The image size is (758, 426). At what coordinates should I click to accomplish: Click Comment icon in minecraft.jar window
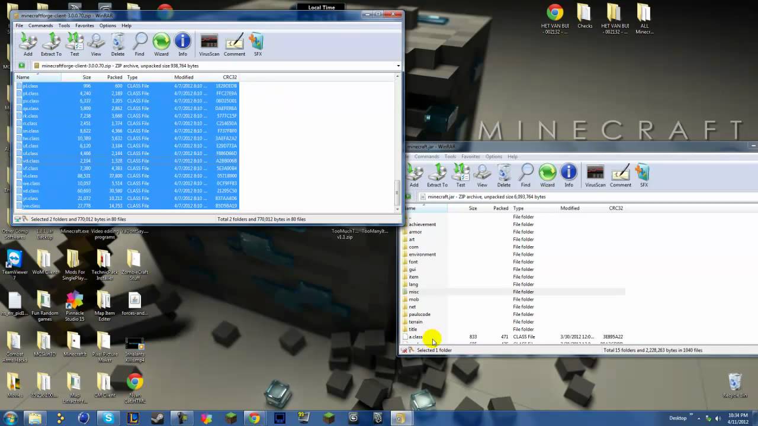pyautogui.click(x=621, y=176)
